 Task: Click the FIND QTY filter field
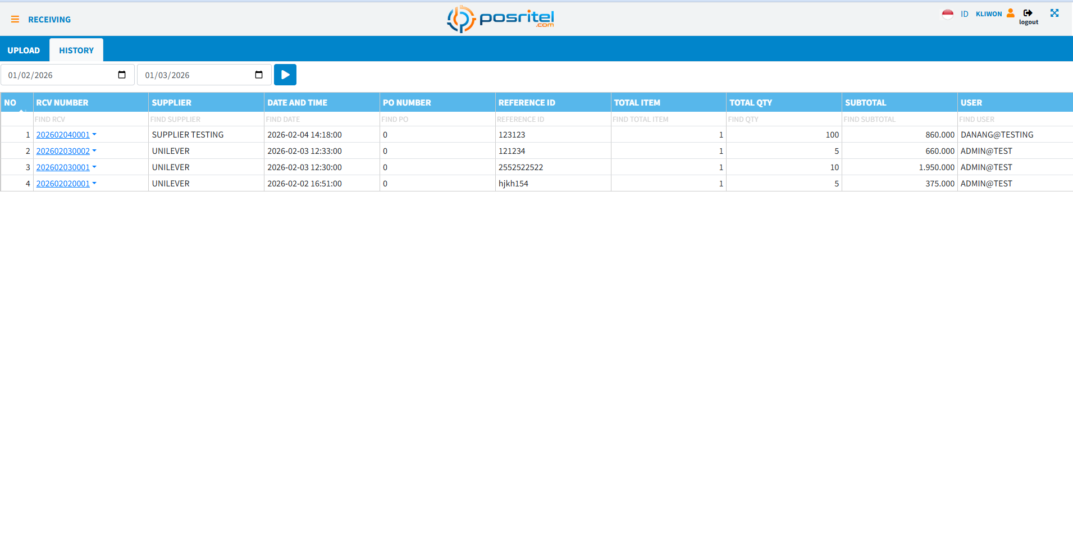(x=784, y=119)
